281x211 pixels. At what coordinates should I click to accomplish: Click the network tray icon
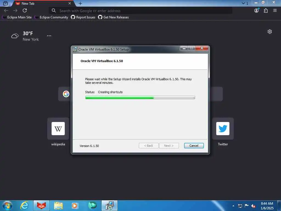click(x=240, y=206)
